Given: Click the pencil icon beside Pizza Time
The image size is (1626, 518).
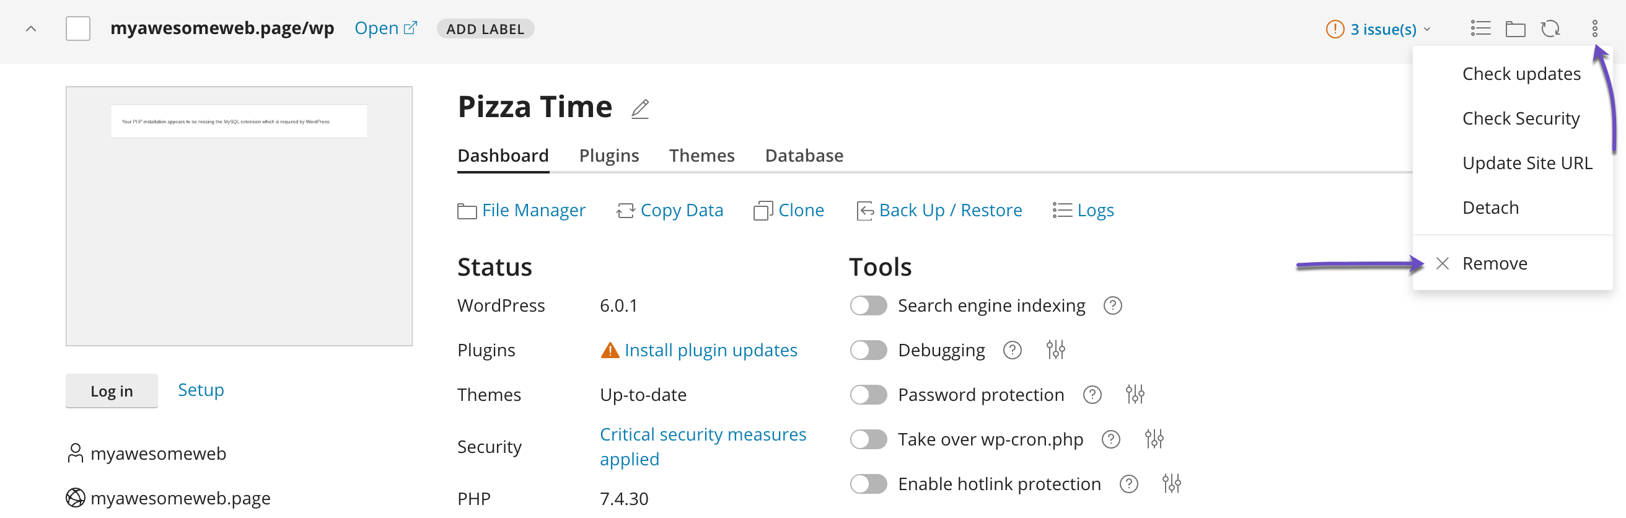Looking at the screenshot, I should tap(640, 108).
